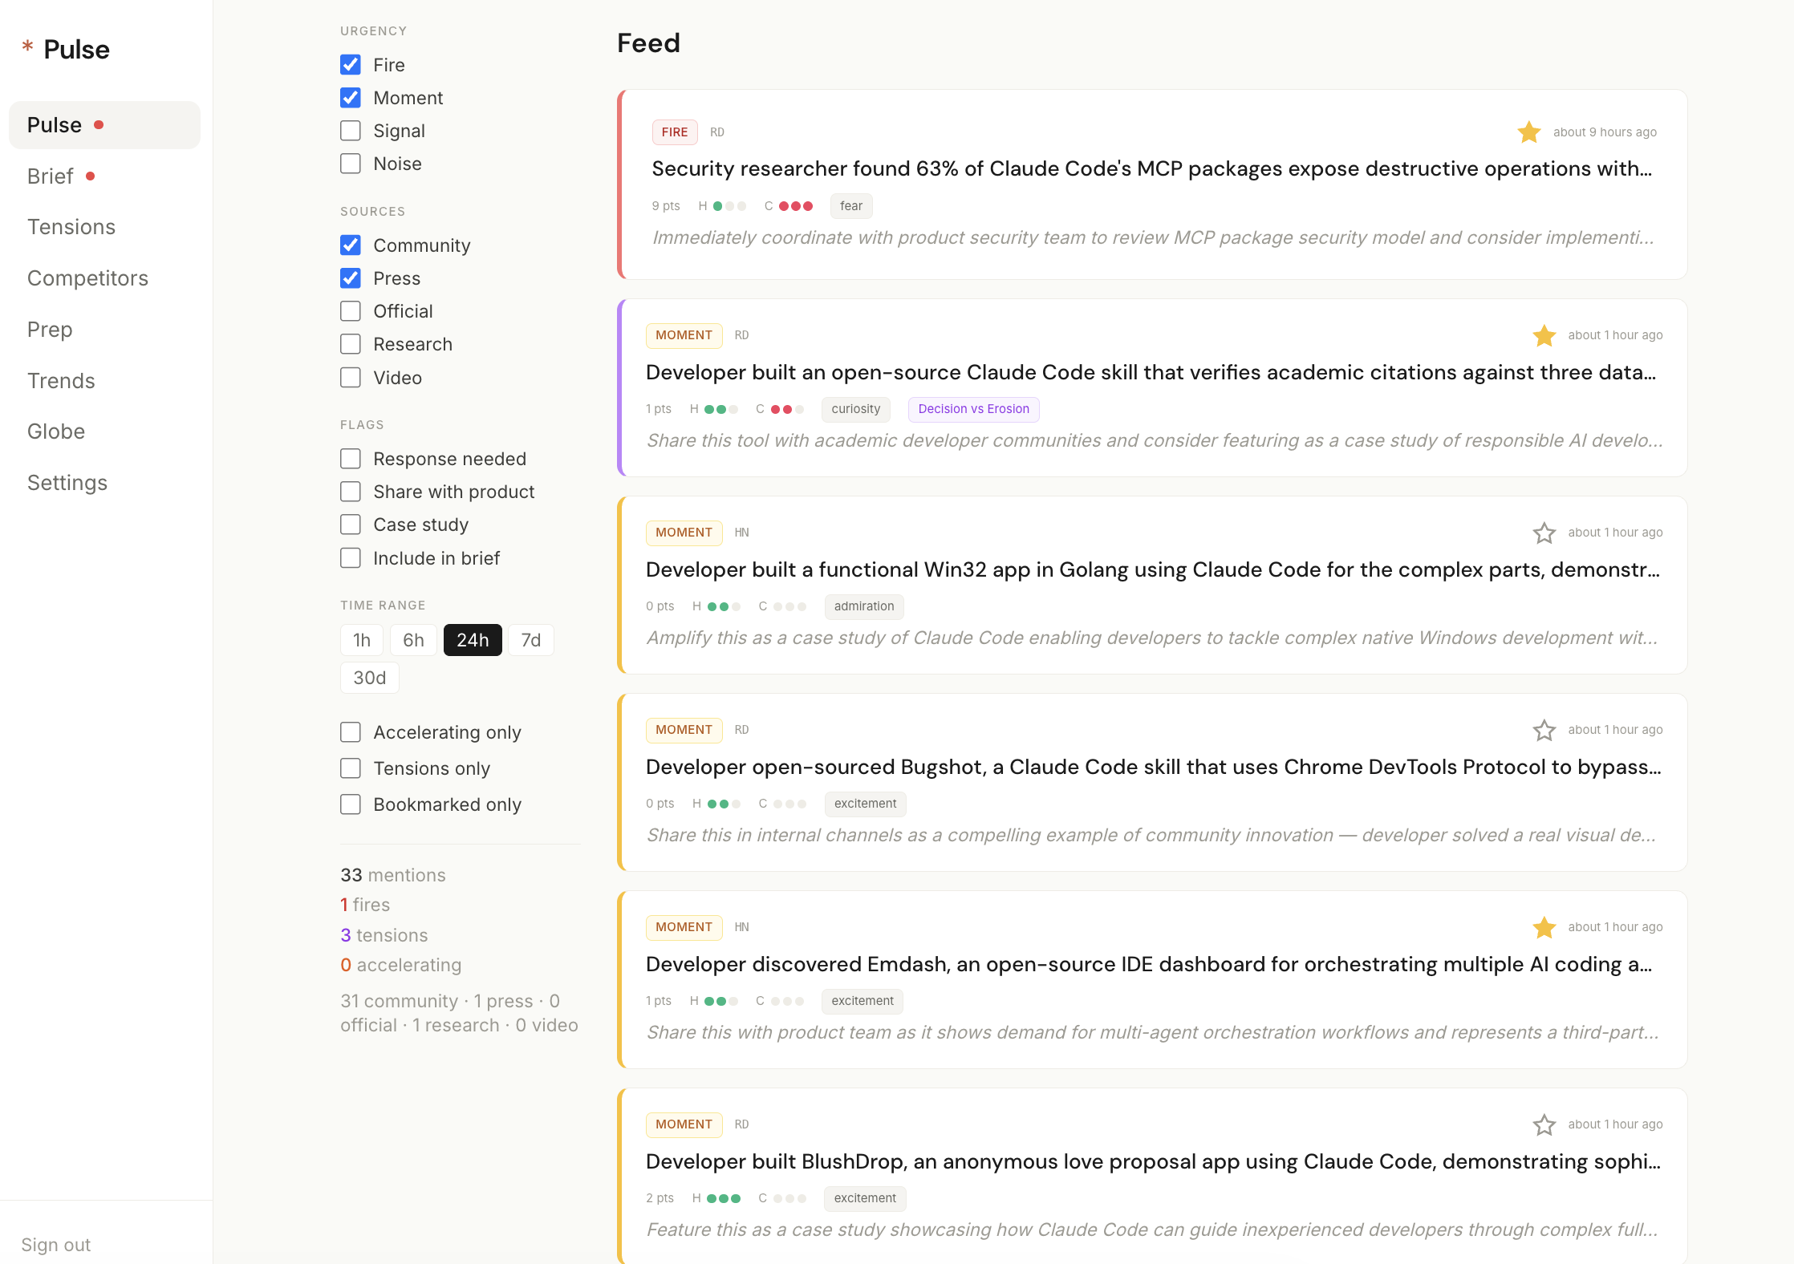Image resolution: width=1794 pixels, height=1264 pixels.
Task: Uncheck the Fire urgency filter
Action: (351, 64)
